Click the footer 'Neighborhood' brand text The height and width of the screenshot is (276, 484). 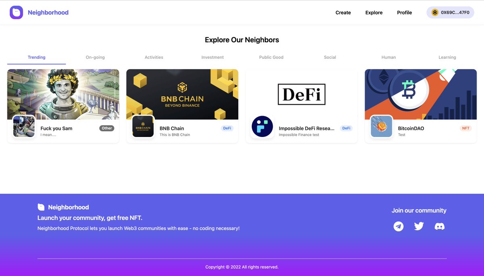click(69, 207)
